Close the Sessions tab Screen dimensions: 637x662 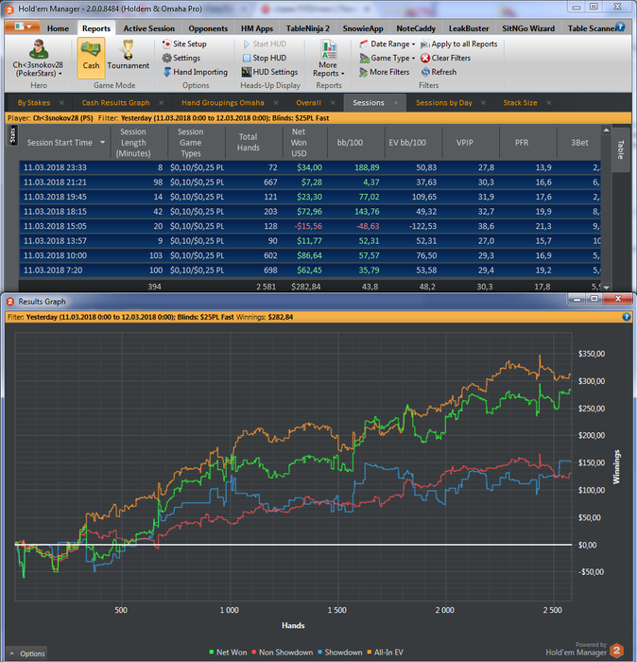click(x=396, y=102)
